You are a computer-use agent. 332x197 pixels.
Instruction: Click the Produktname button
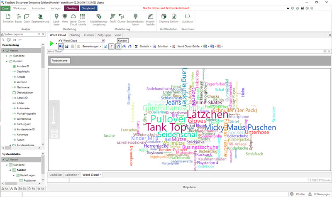[x=60, y=61]
